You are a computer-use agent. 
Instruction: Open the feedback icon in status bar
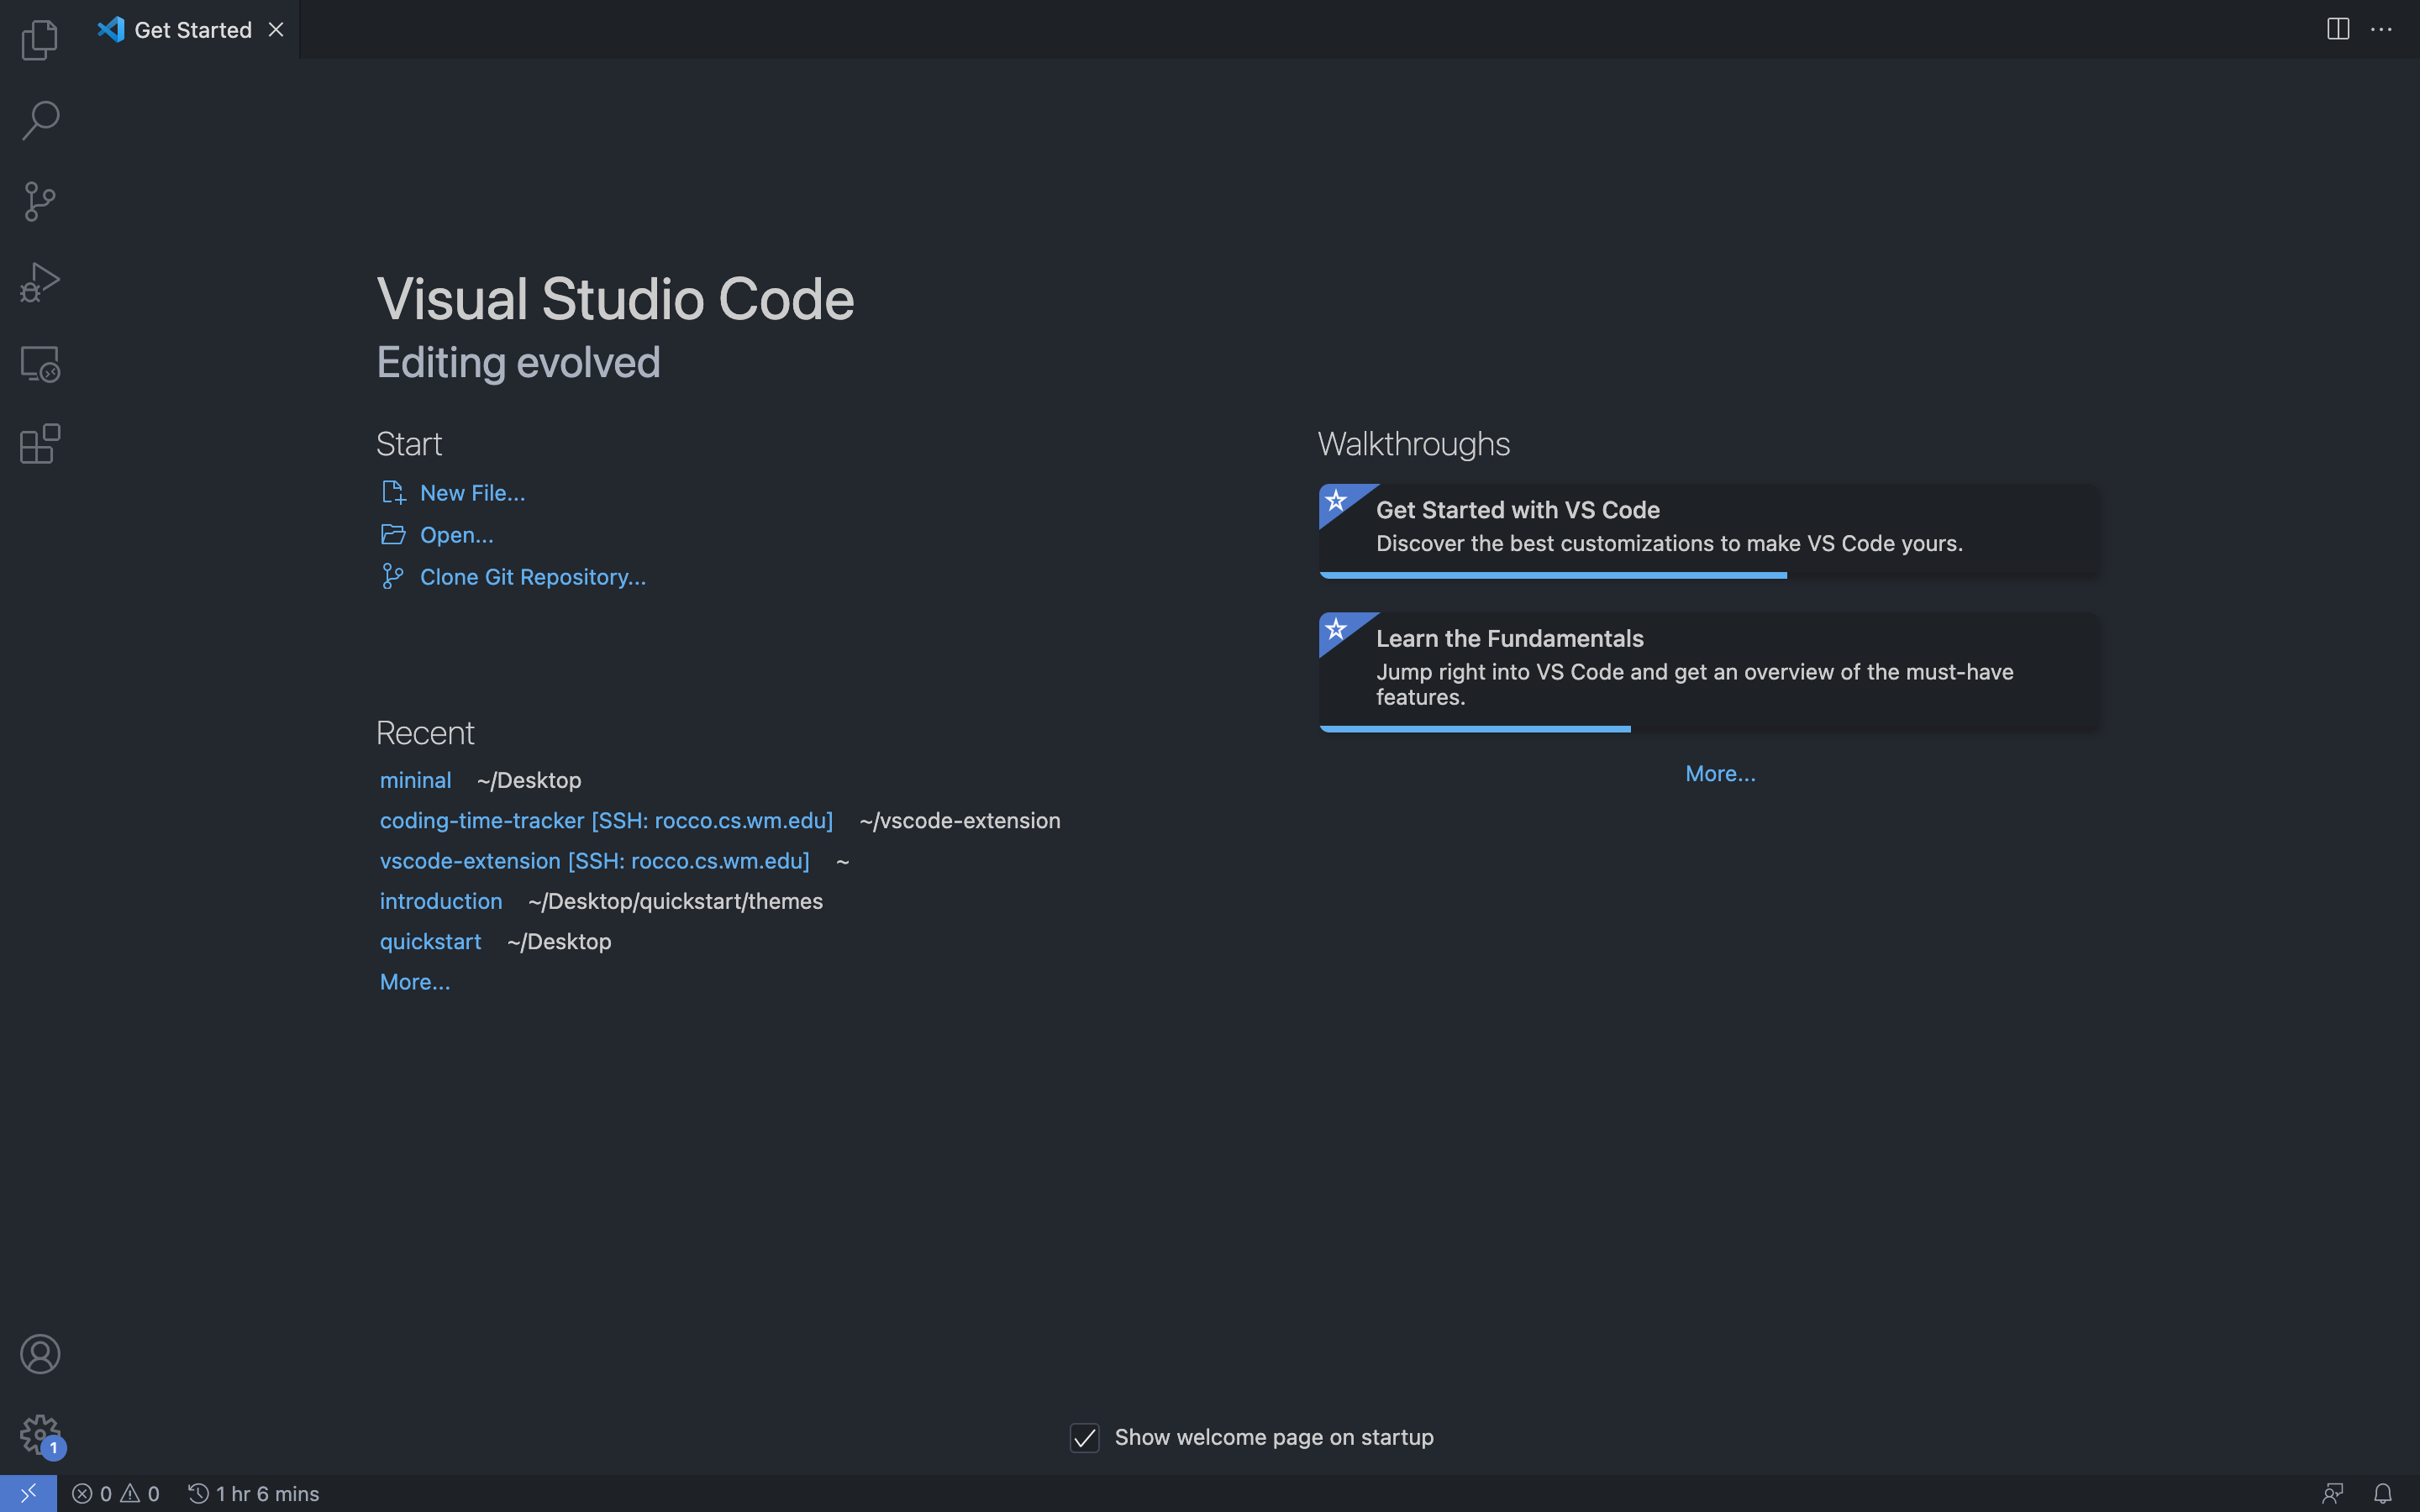pos(2332,1493)
